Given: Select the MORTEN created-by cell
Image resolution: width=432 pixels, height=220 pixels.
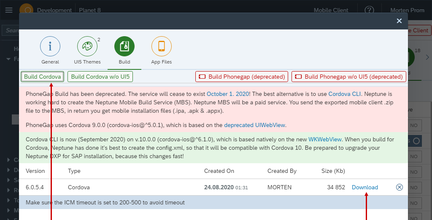Looking at the screenshot, I should pyautogui.click(x=279, y=187).
